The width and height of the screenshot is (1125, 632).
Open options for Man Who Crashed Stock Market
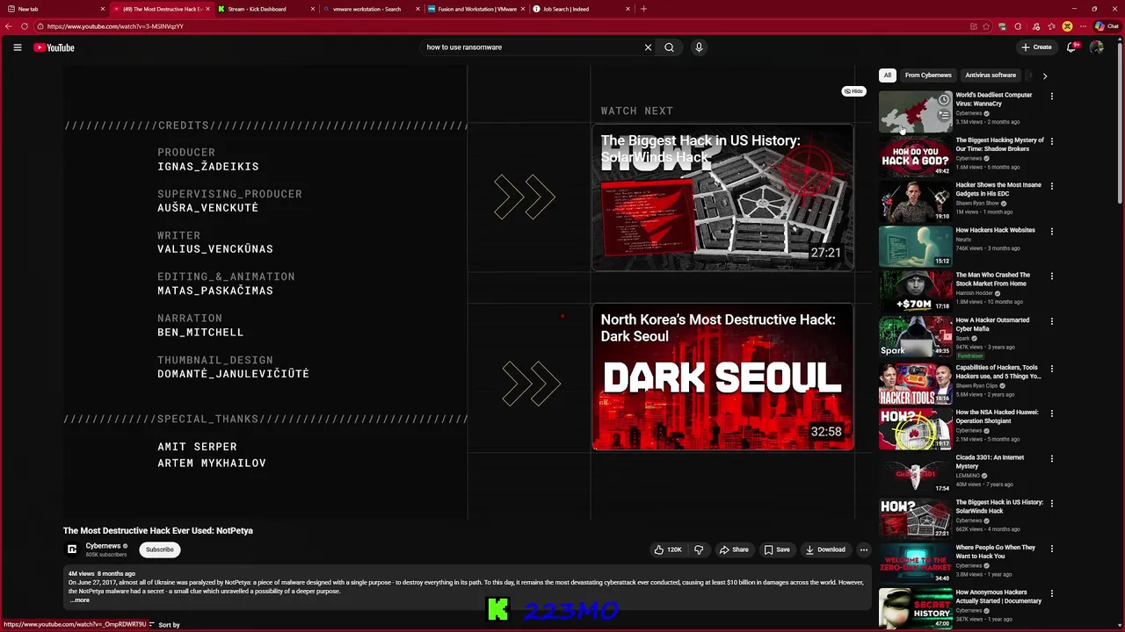pyautogui.click(x=1051, y=276)
